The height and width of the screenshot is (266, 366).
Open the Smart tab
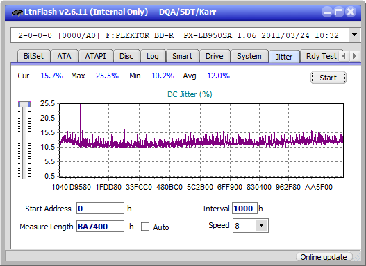(182, 56)
